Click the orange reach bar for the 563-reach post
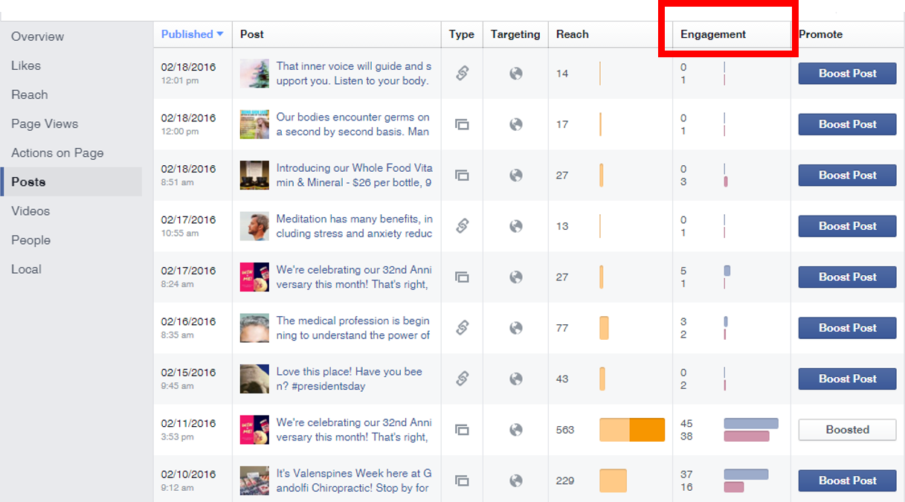 coord(631,430)
